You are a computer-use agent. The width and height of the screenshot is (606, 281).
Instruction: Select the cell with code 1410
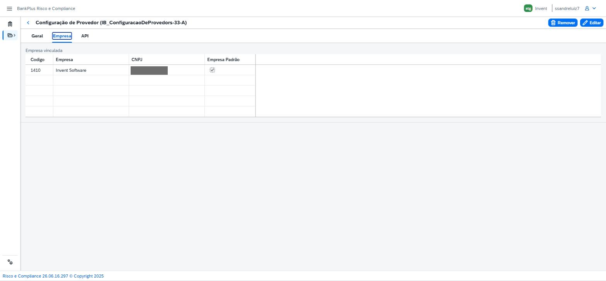[x=39, y=70]
